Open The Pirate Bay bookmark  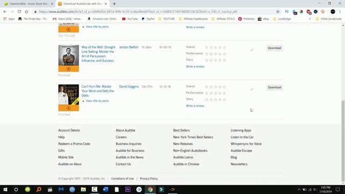[33, 19]
